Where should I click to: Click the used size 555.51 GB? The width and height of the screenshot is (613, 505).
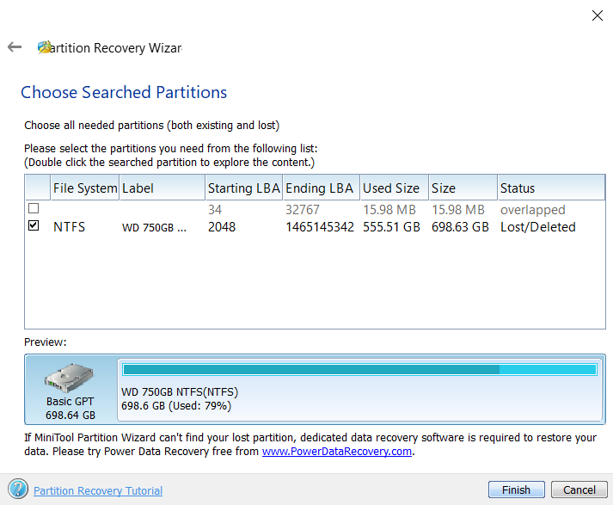pyautogui.click(x=391, y=227)
